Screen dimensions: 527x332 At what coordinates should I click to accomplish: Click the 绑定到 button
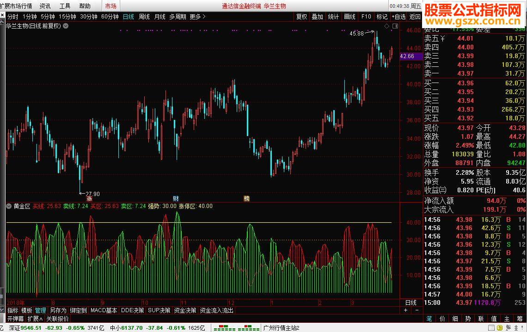pos(78,310)
